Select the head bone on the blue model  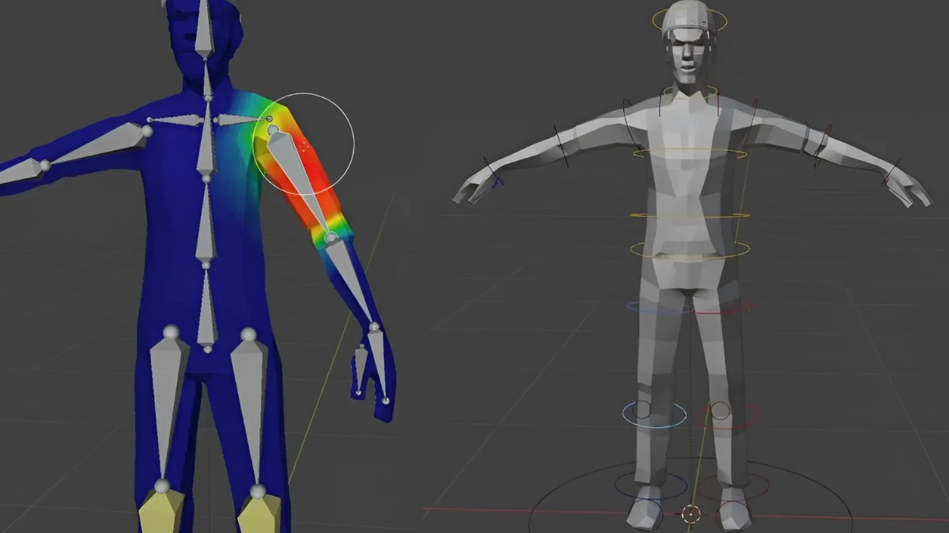click(204, 29)
